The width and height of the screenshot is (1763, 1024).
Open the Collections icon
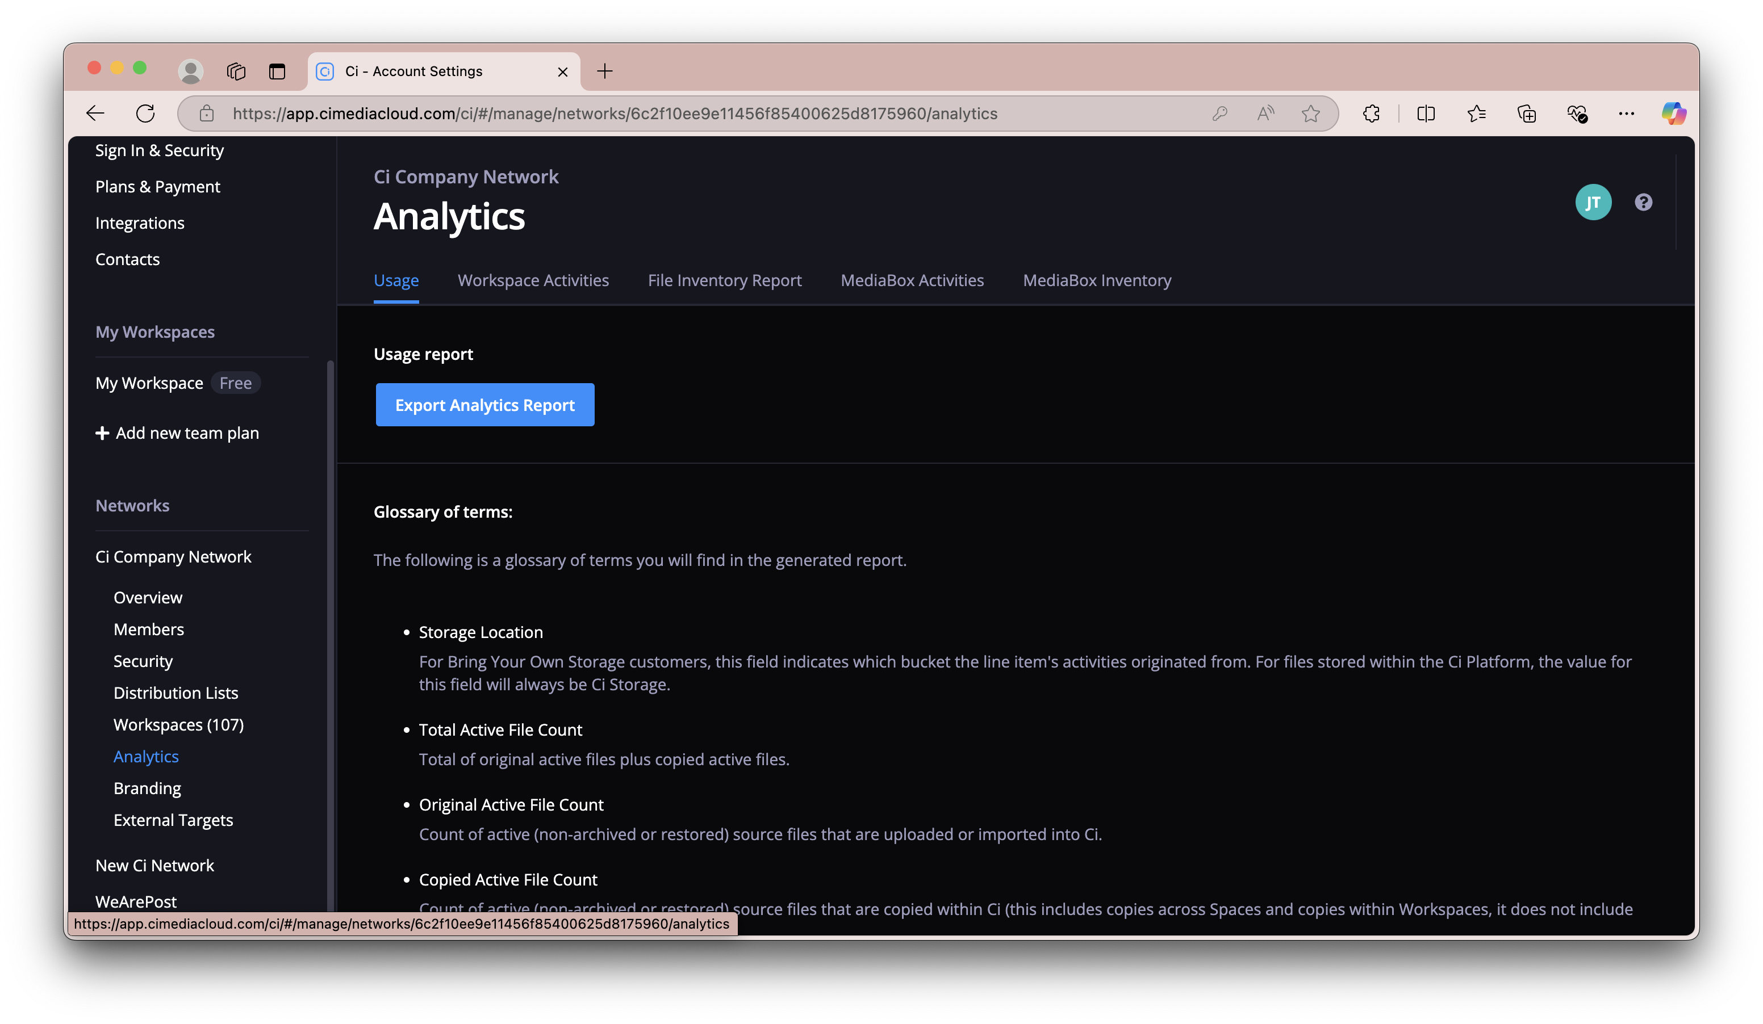[x=1527, y=113]
